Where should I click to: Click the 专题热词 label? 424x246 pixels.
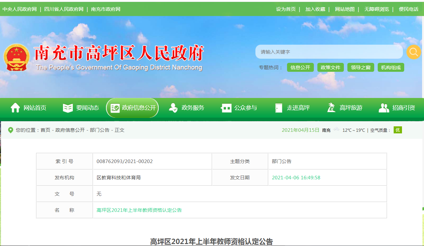270,68
